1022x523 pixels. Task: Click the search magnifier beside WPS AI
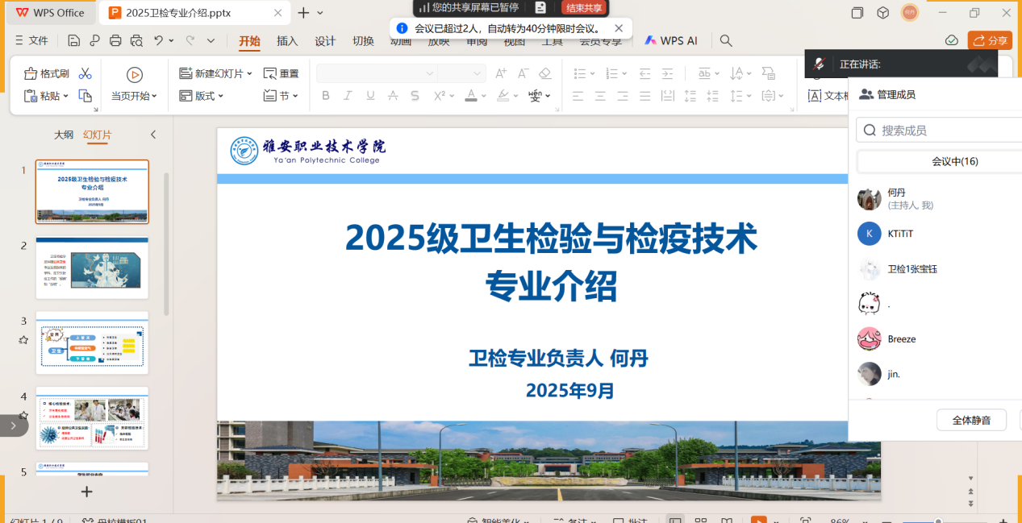(x=726, y=40)
